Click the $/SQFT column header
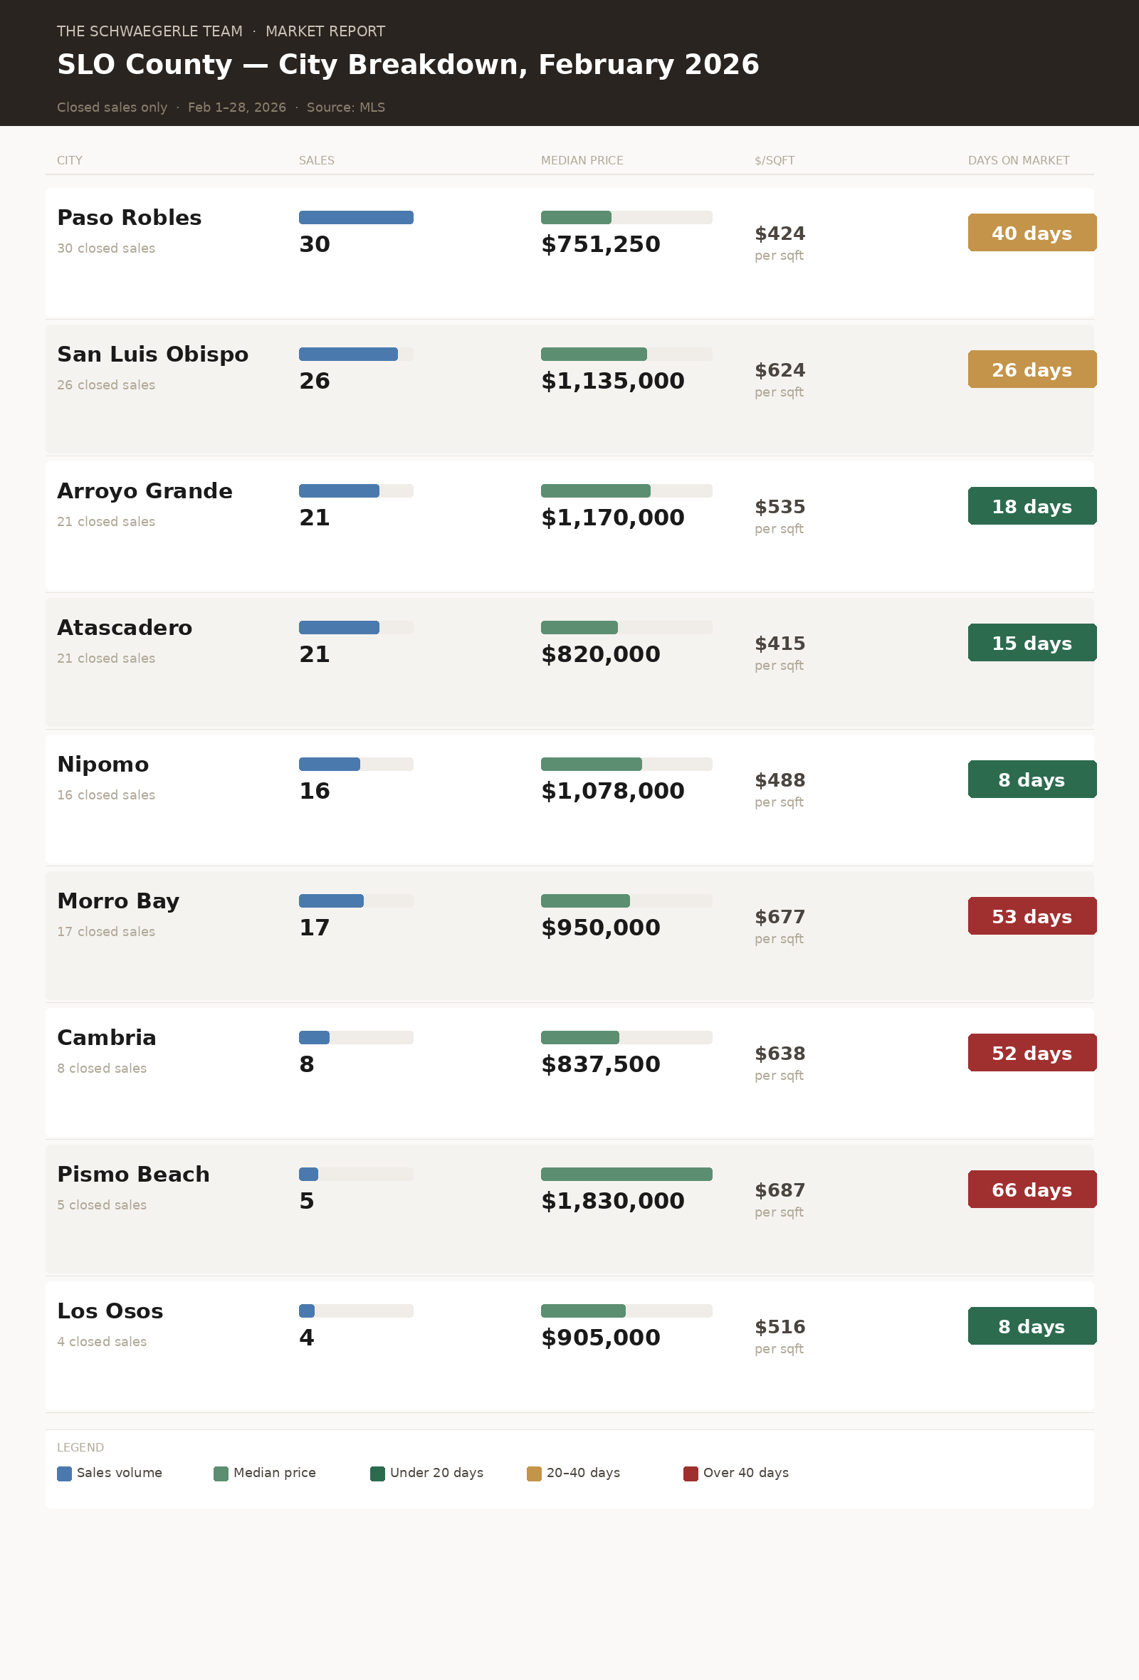Screen dimensions: 1139x1680 point(774,160)
